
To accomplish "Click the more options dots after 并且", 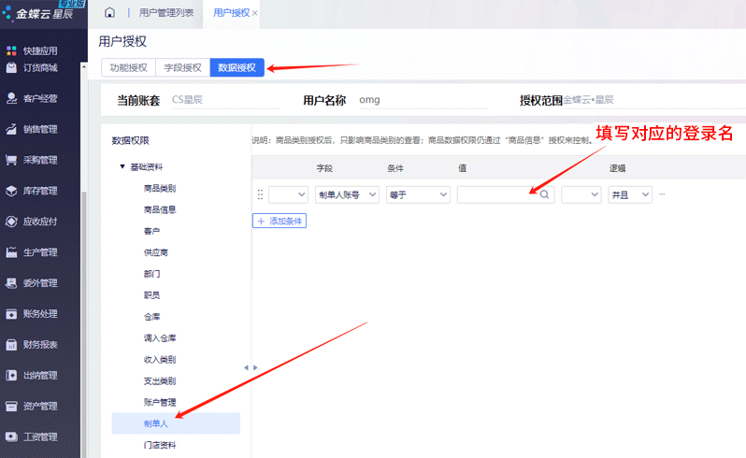I will coord(662,194).
